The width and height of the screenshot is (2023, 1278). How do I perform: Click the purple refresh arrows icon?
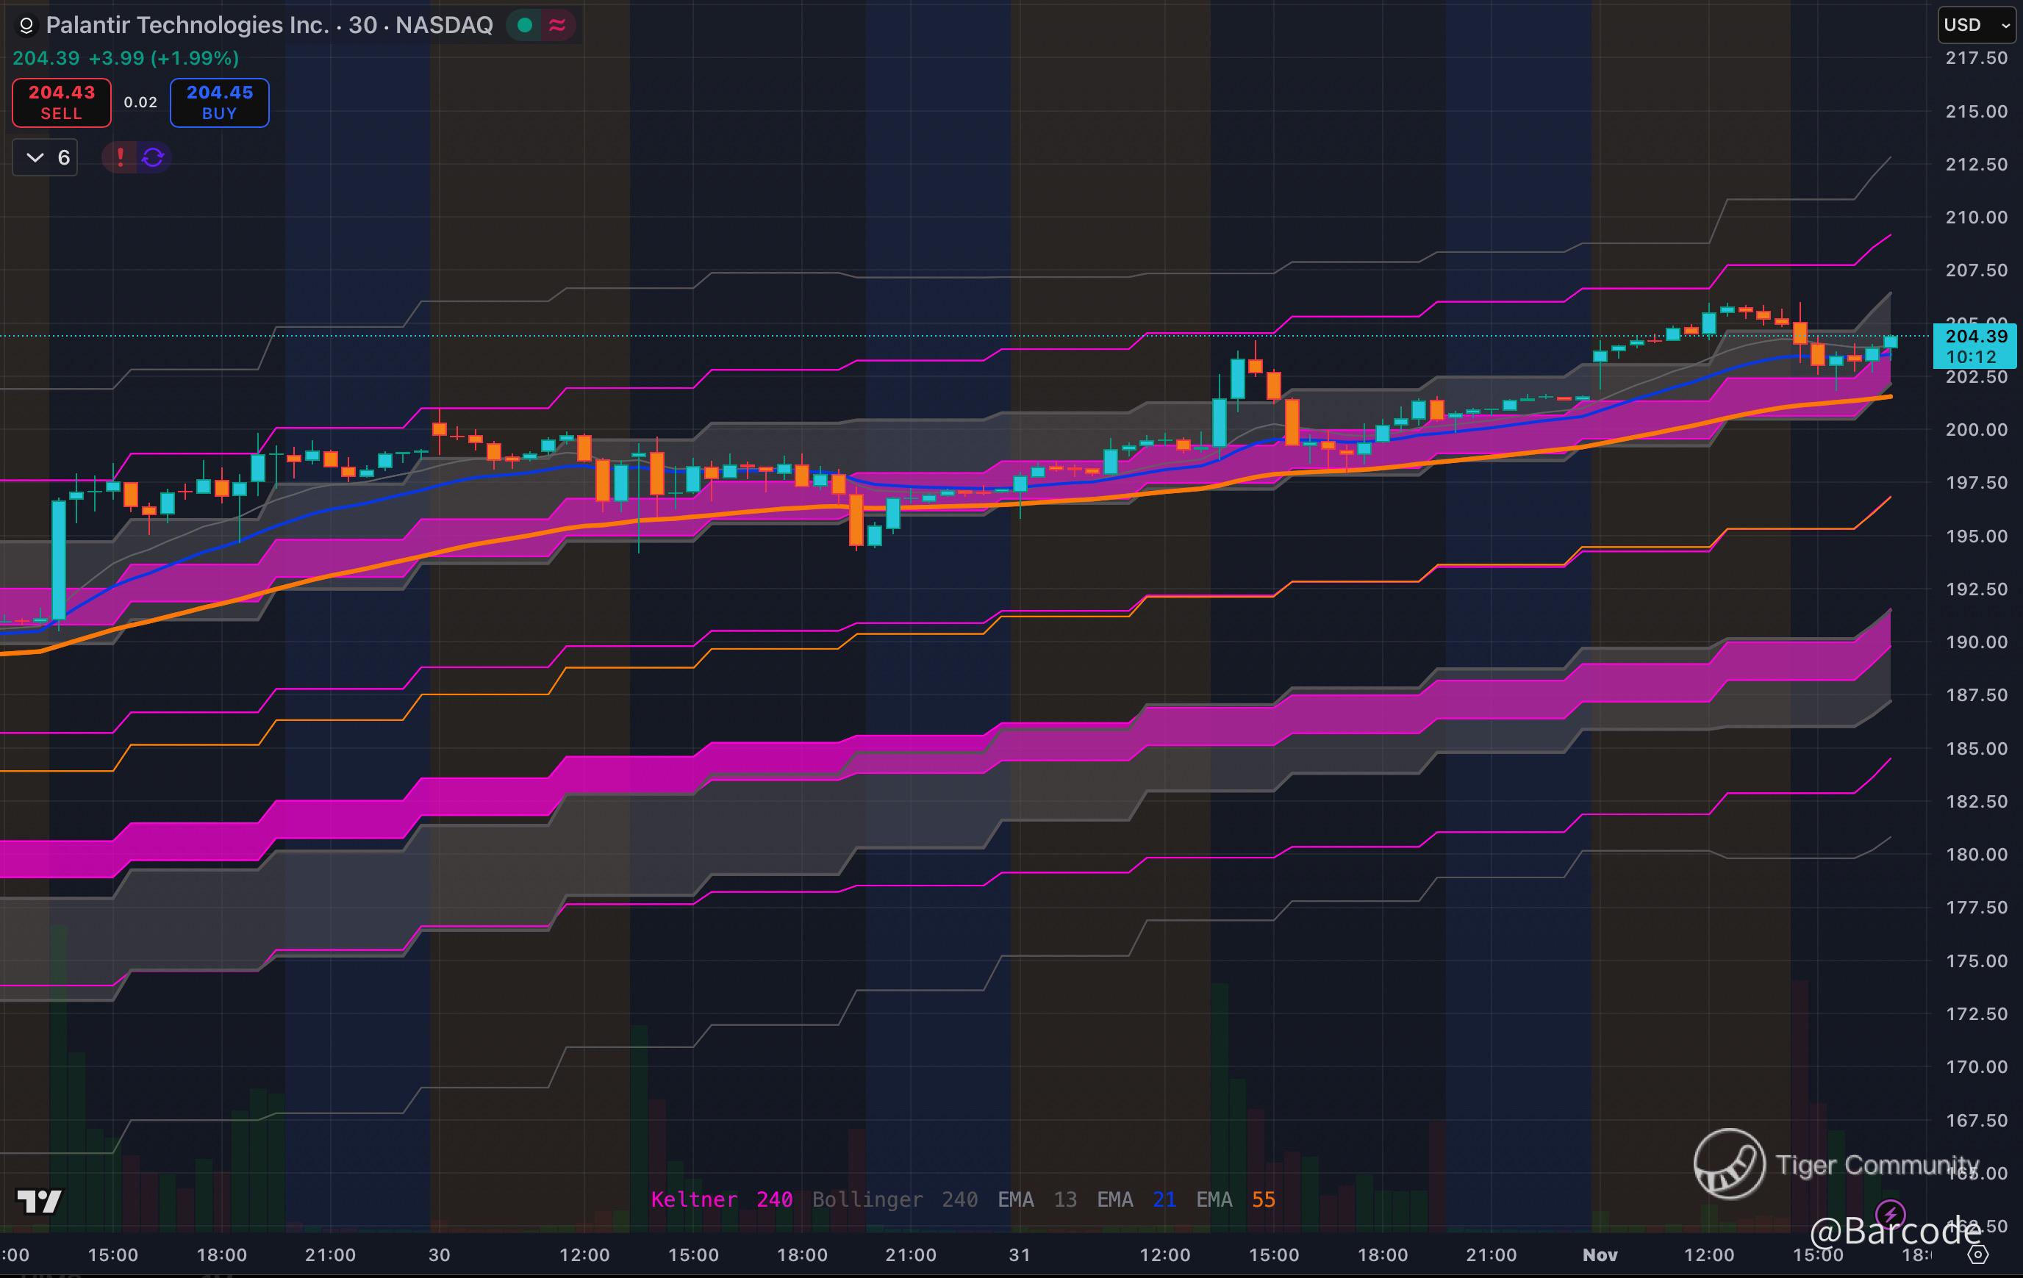(153, 157)
